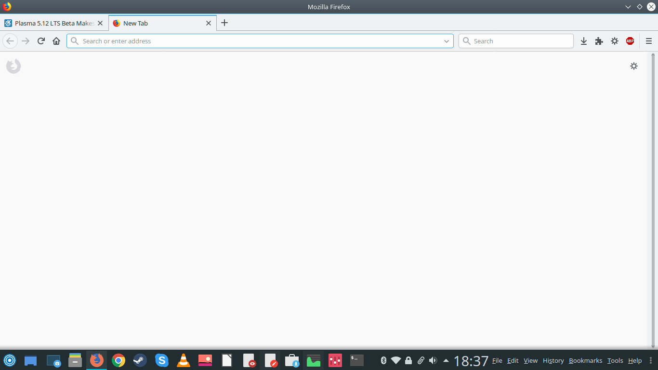658x370 pixels.
Task: Reload the current page
Action: point(41,41)
